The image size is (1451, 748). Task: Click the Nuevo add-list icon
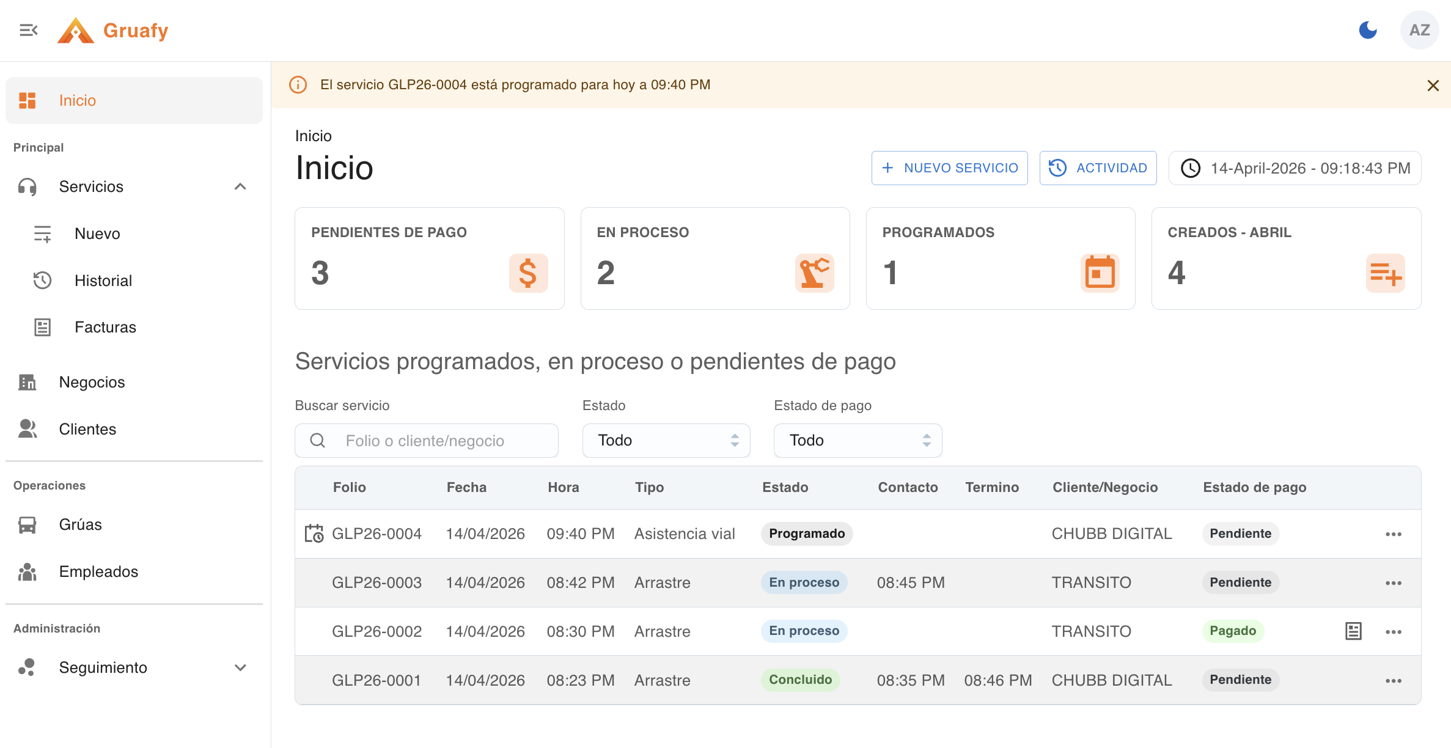42,233
